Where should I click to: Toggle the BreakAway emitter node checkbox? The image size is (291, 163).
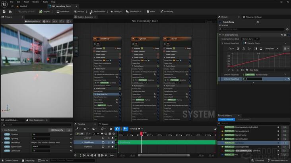pos(98,39)
